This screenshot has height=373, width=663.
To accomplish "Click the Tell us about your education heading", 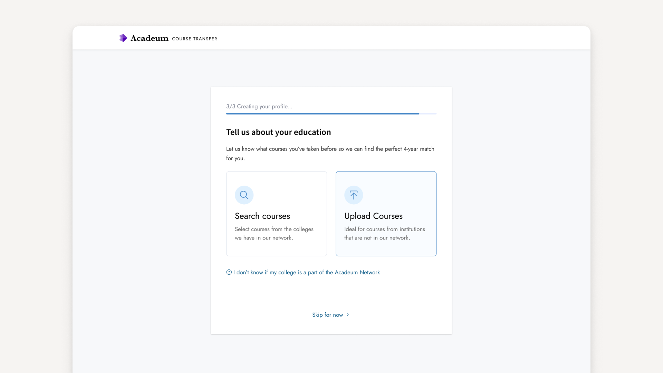I will click(278, 132).
